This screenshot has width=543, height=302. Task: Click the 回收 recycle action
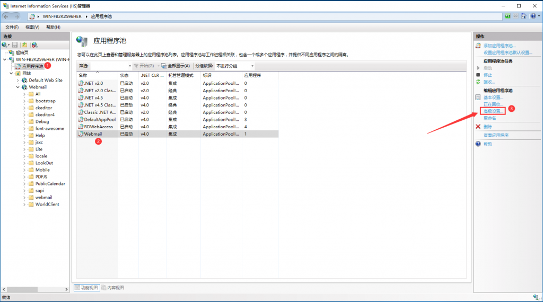point(489,82)
